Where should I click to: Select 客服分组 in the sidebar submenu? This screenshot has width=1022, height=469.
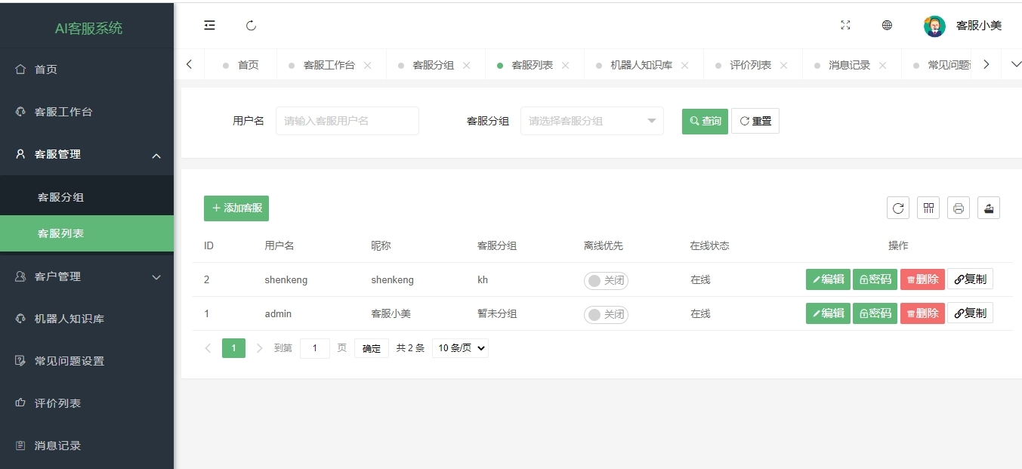pos(61,197)
